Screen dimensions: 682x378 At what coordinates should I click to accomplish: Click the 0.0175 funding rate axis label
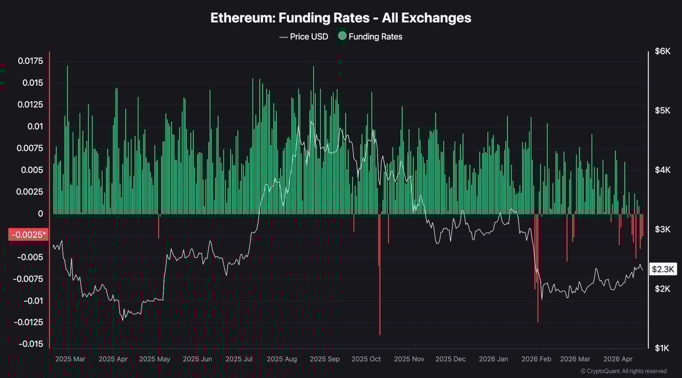point(29,61)
